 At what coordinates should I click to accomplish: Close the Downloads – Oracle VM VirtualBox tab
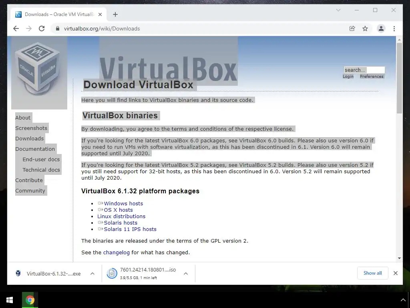pyautogui.click(x=100, y=14)
